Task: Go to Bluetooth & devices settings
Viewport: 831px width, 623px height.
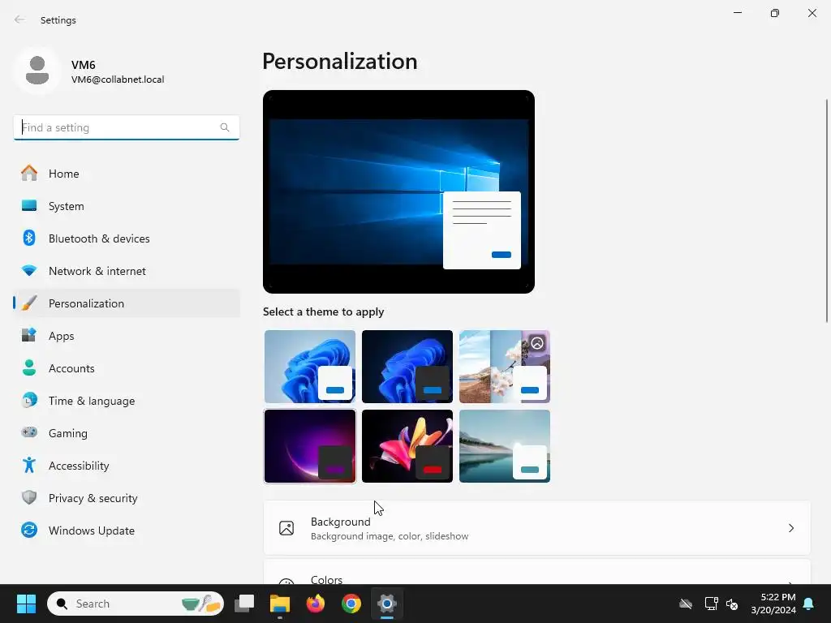Action: (127, 238)
